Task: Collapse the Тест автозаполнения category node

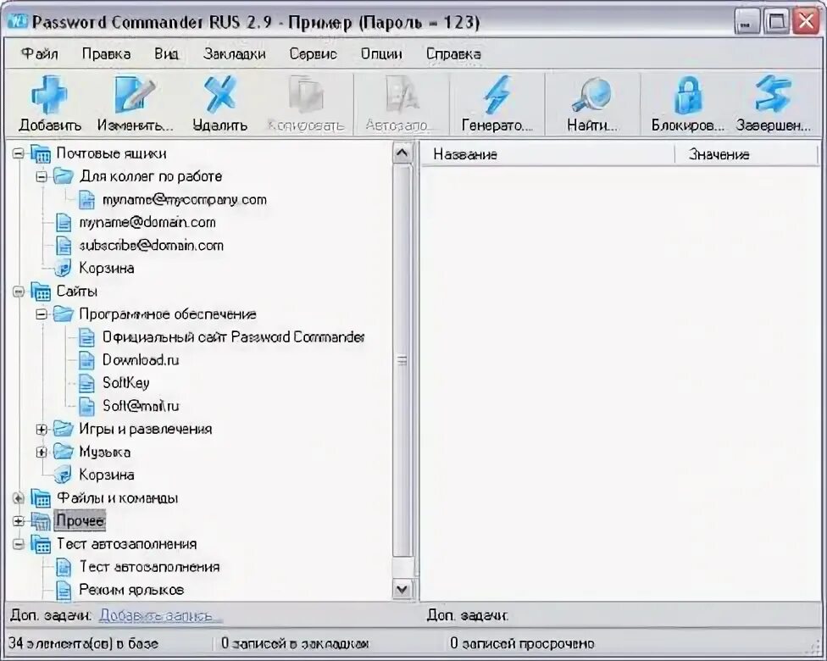Action: (x=19, y=544)
